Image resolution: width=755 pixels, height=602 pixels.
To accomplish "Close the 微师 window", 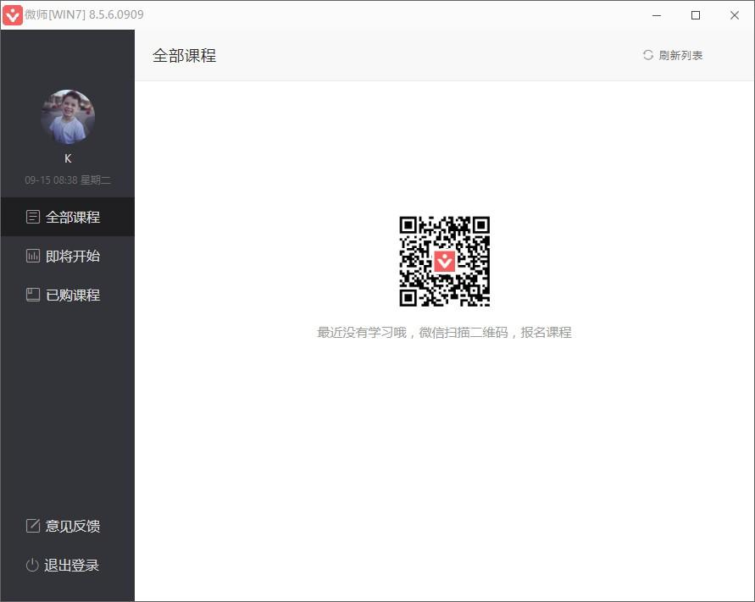I will click(735, 15).
